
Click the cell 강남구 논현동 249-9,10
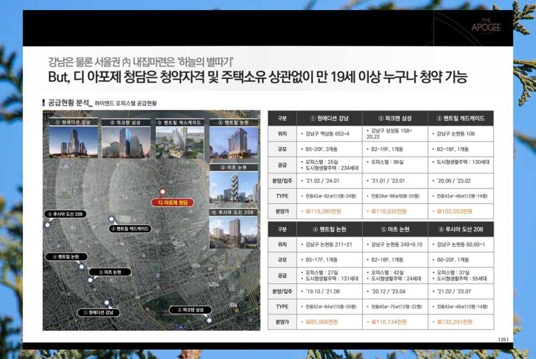pyautogui.click(x=395, y=245)
